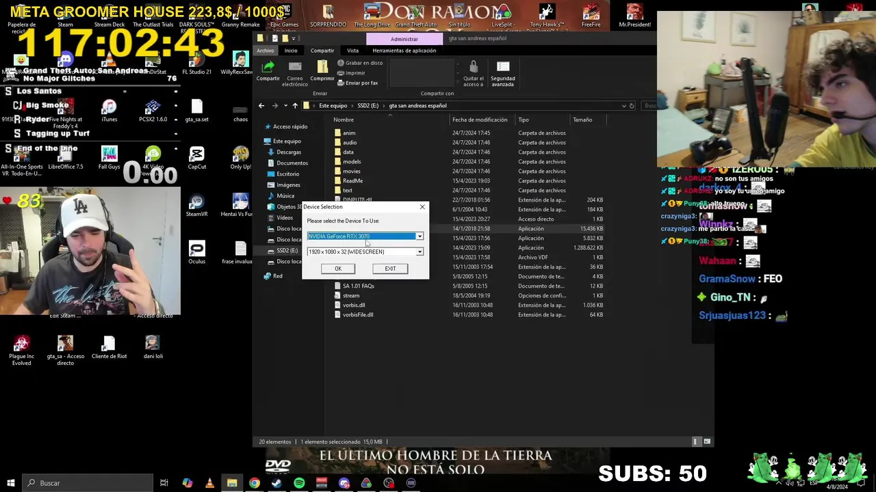Image resolution: width=876 pixels, height=492 pixels.
Task: Close the Device Selection dialog
Action: [422, 206]
